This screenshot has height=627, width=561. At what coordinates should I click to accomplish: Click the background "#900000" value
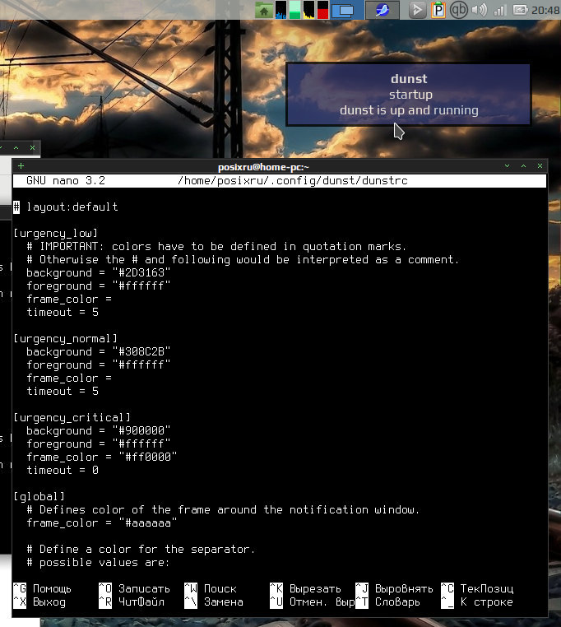tap(141, 430)
